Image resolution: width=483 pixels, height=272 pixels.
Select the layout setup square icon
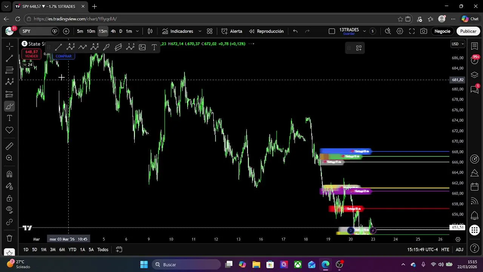(x=332, y=31)
